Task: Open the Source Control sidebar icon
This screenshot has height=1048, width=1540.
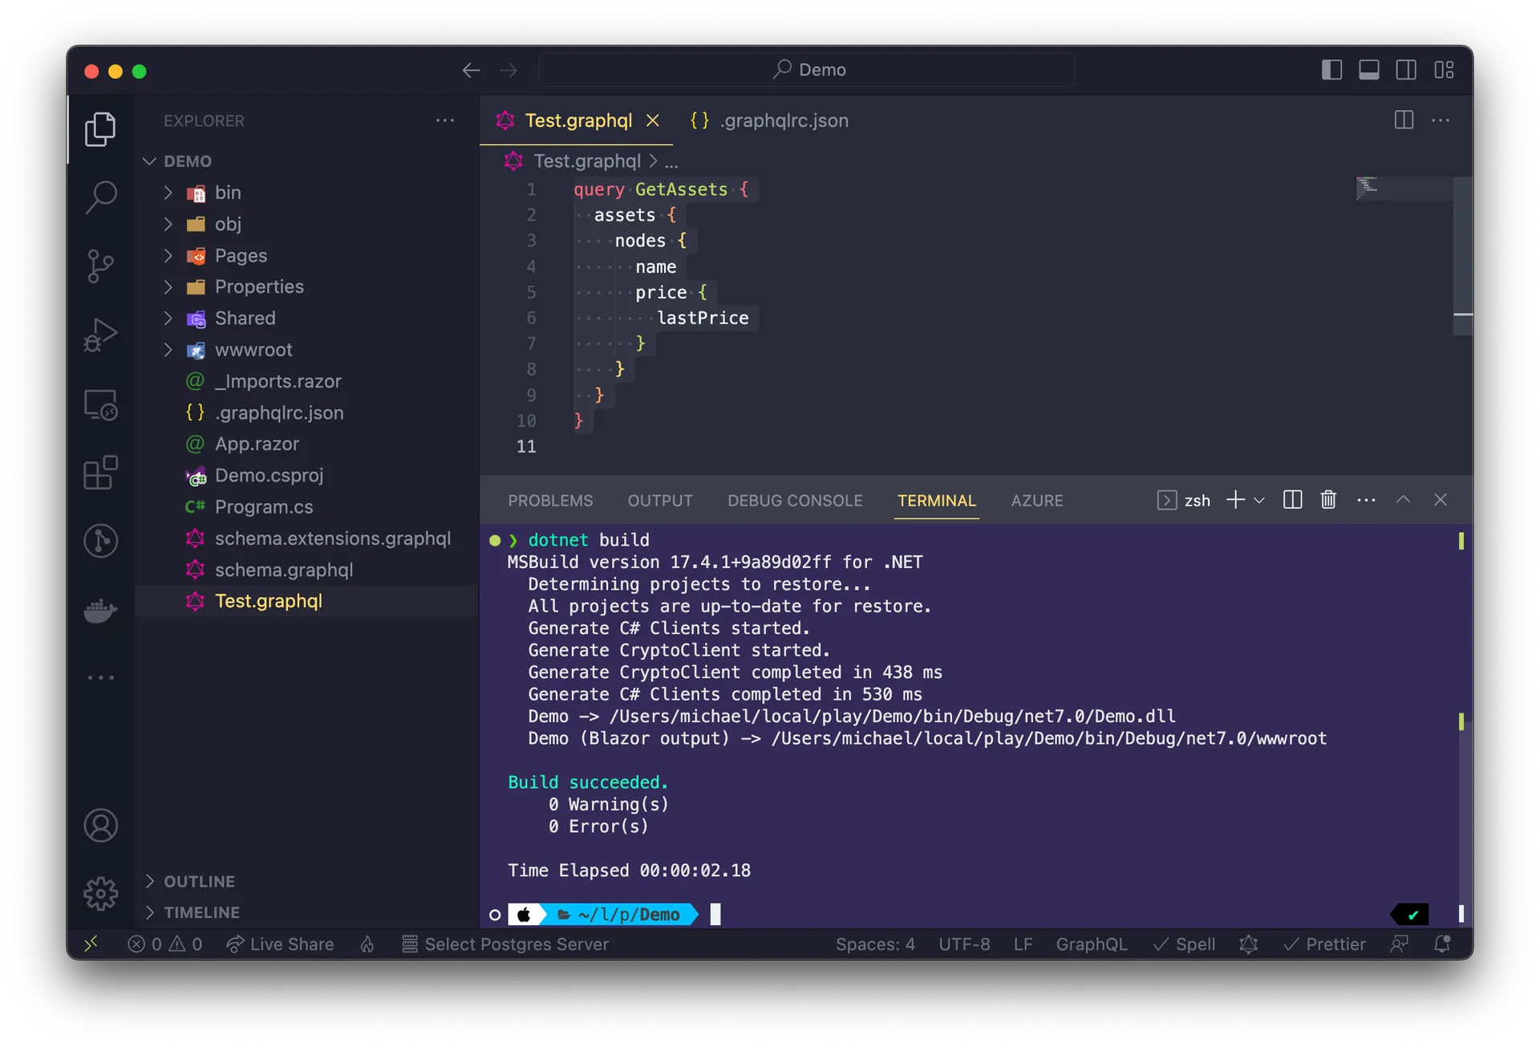Action: pos(100,266)
